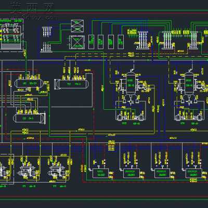208x208 pixels.
Task: Select the fourth green equipment box in bottom row
Action: point(194,173)
